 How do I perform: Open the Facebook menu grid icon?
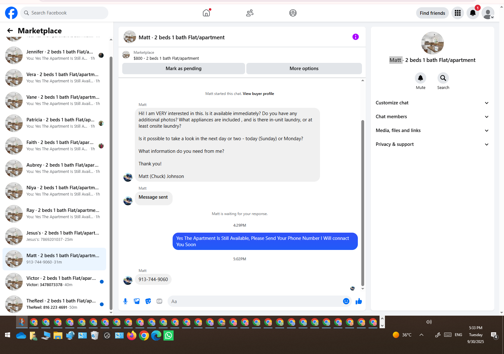[x=458, y=13]
